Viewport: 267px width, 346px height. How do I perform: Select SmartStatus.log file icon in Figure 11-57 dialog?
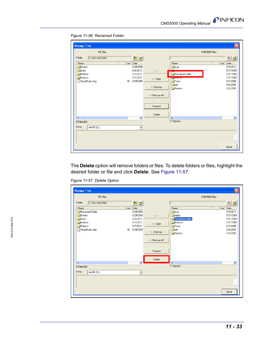(x=79, y=230)
